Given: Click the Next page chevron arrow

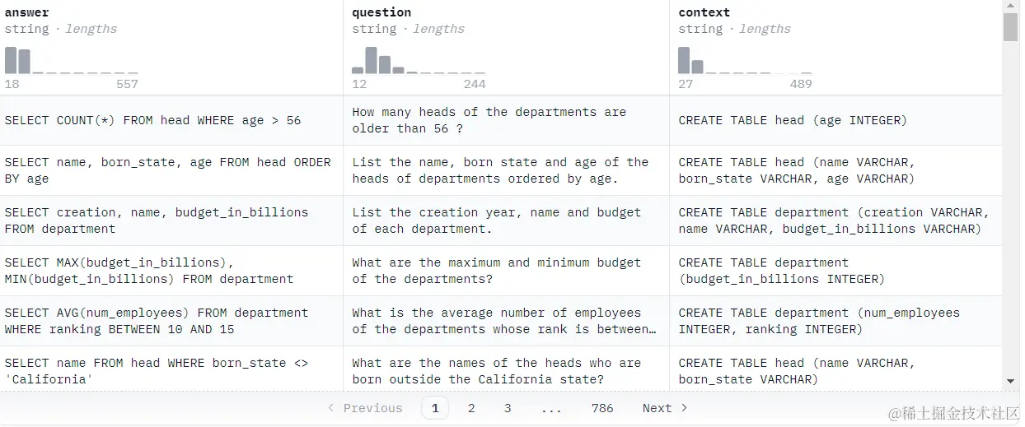Looking at the screenshot, I should pyautogui.click(x=684, y=408).
